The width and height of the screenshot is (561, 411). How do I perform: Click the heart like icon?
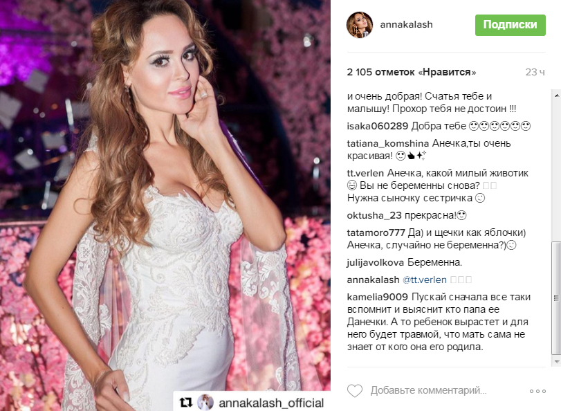[355, 391]
